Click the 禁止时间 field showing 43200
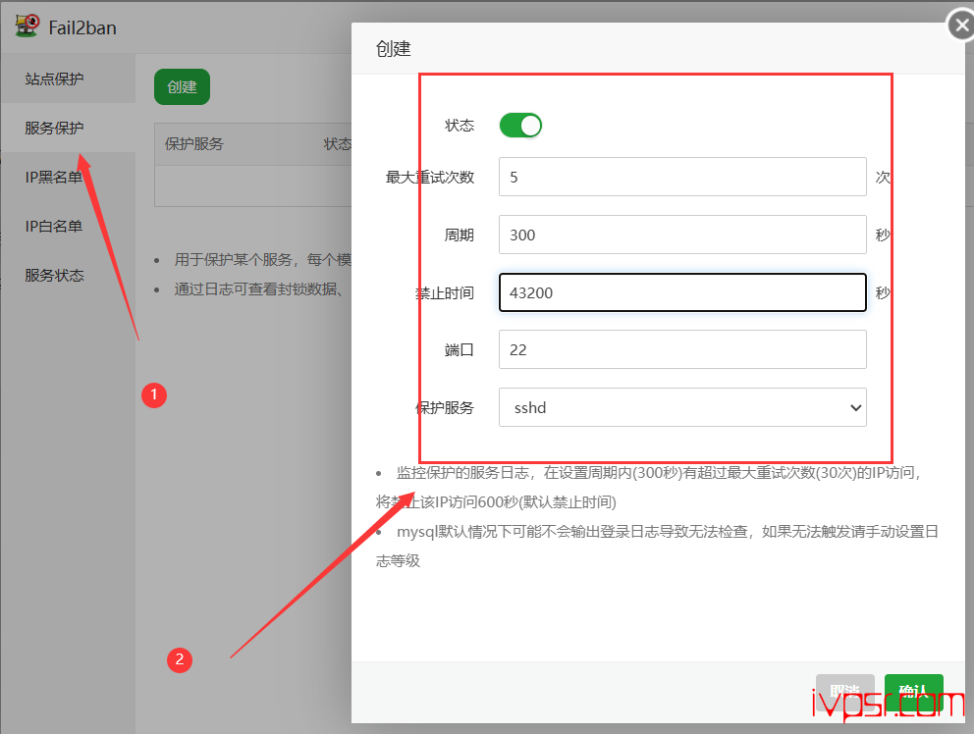 pyautogui.click(x=682, y=292)
